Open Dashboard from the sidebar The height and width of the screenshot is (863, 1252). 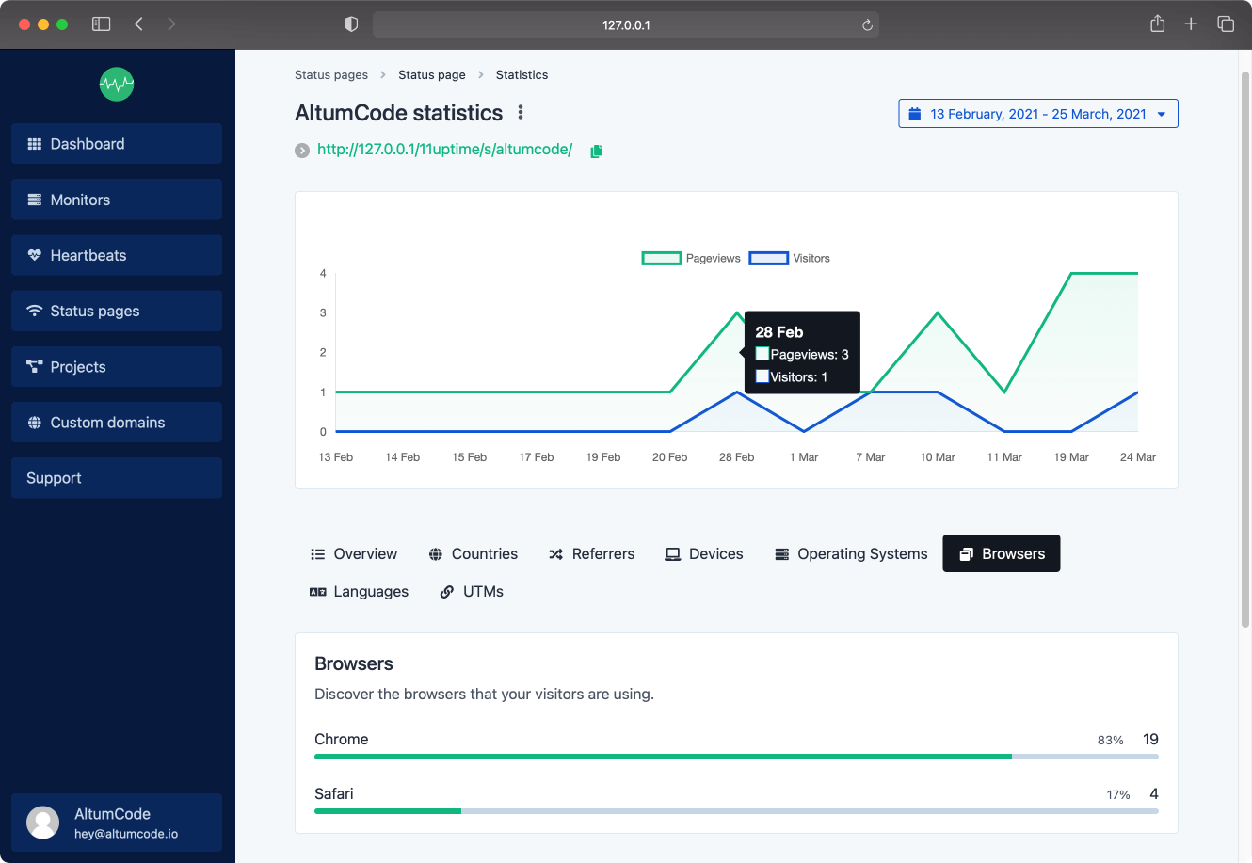tap(117, 144)
